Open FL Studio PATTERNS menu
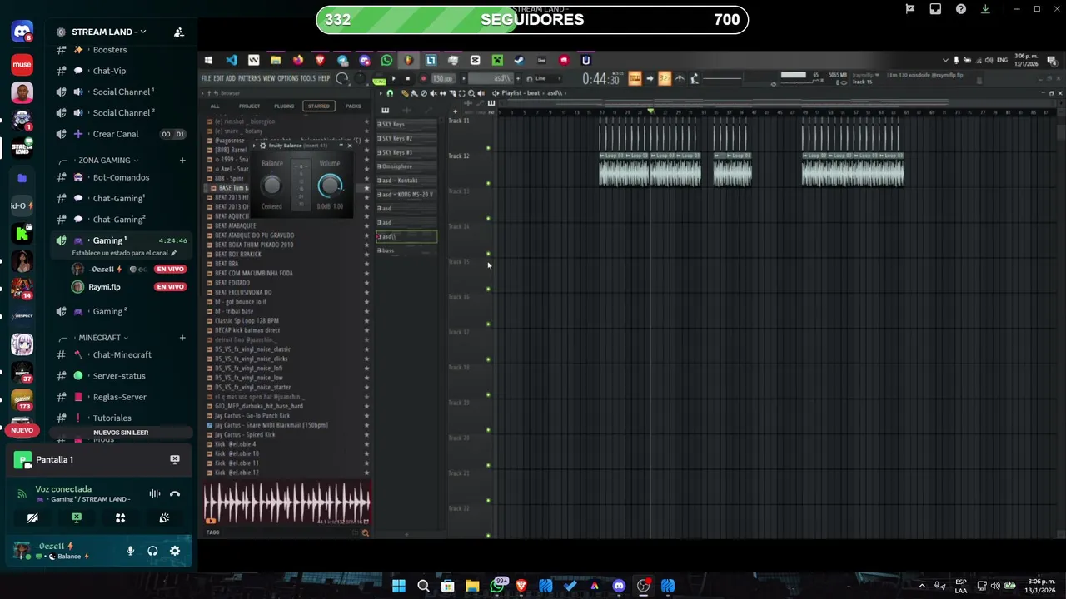 249,78
